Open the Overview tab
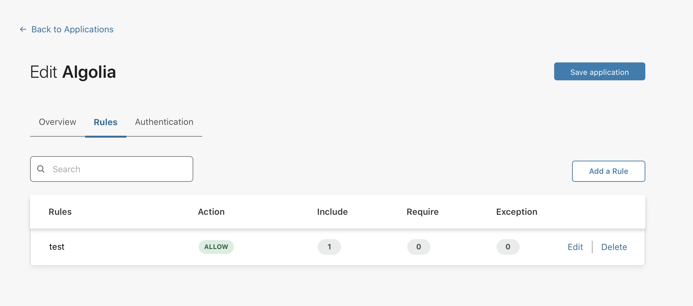The width and height of the screenshot is (693, 306). pos(58,122)
